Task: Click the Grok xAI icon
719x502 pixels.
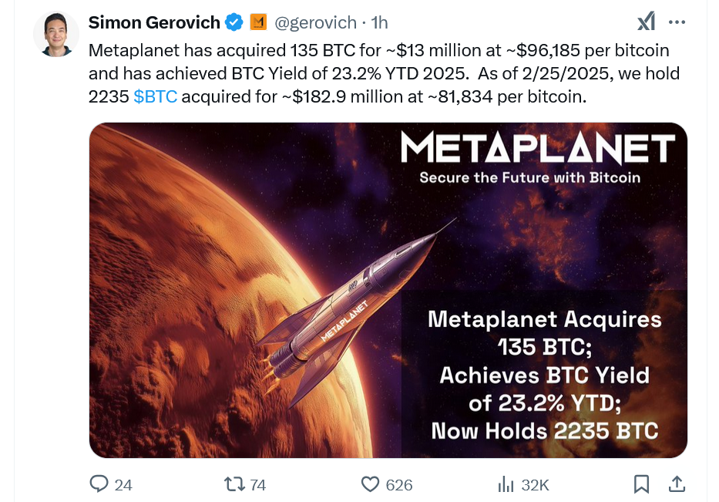Action: [646, 22]
